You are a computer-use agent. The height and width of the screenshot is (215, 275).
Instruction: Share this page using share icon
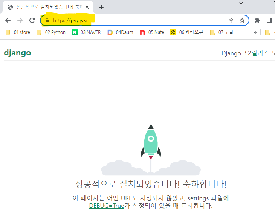pos(230,20)
